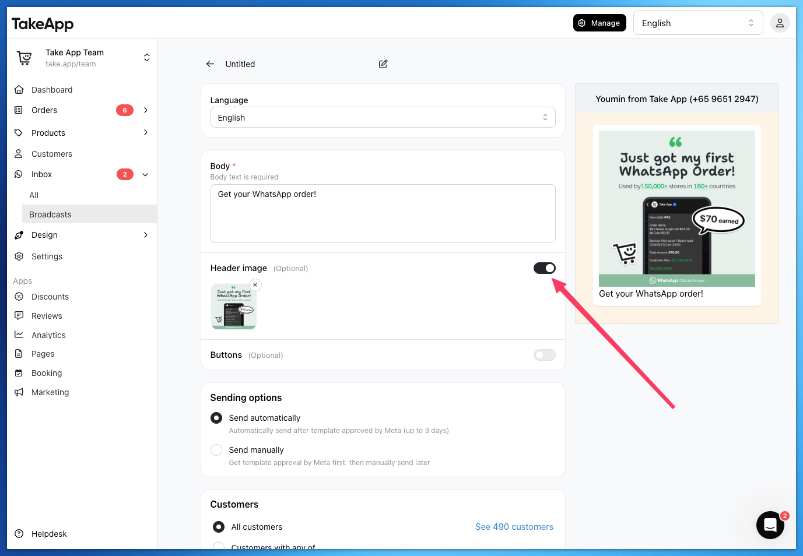Click the orders badge showing 6
This screenshot has height=556, width=803.
coord(125,110)
